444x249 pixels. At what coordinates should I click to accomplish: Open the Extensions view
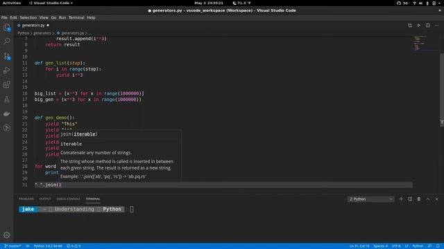pyautogui.click(x=6, y=84)
